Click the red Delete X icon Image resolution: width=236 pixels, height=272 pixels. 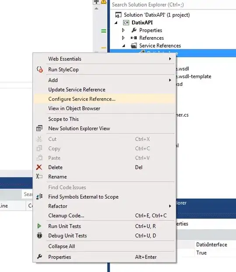coord(39,167)
